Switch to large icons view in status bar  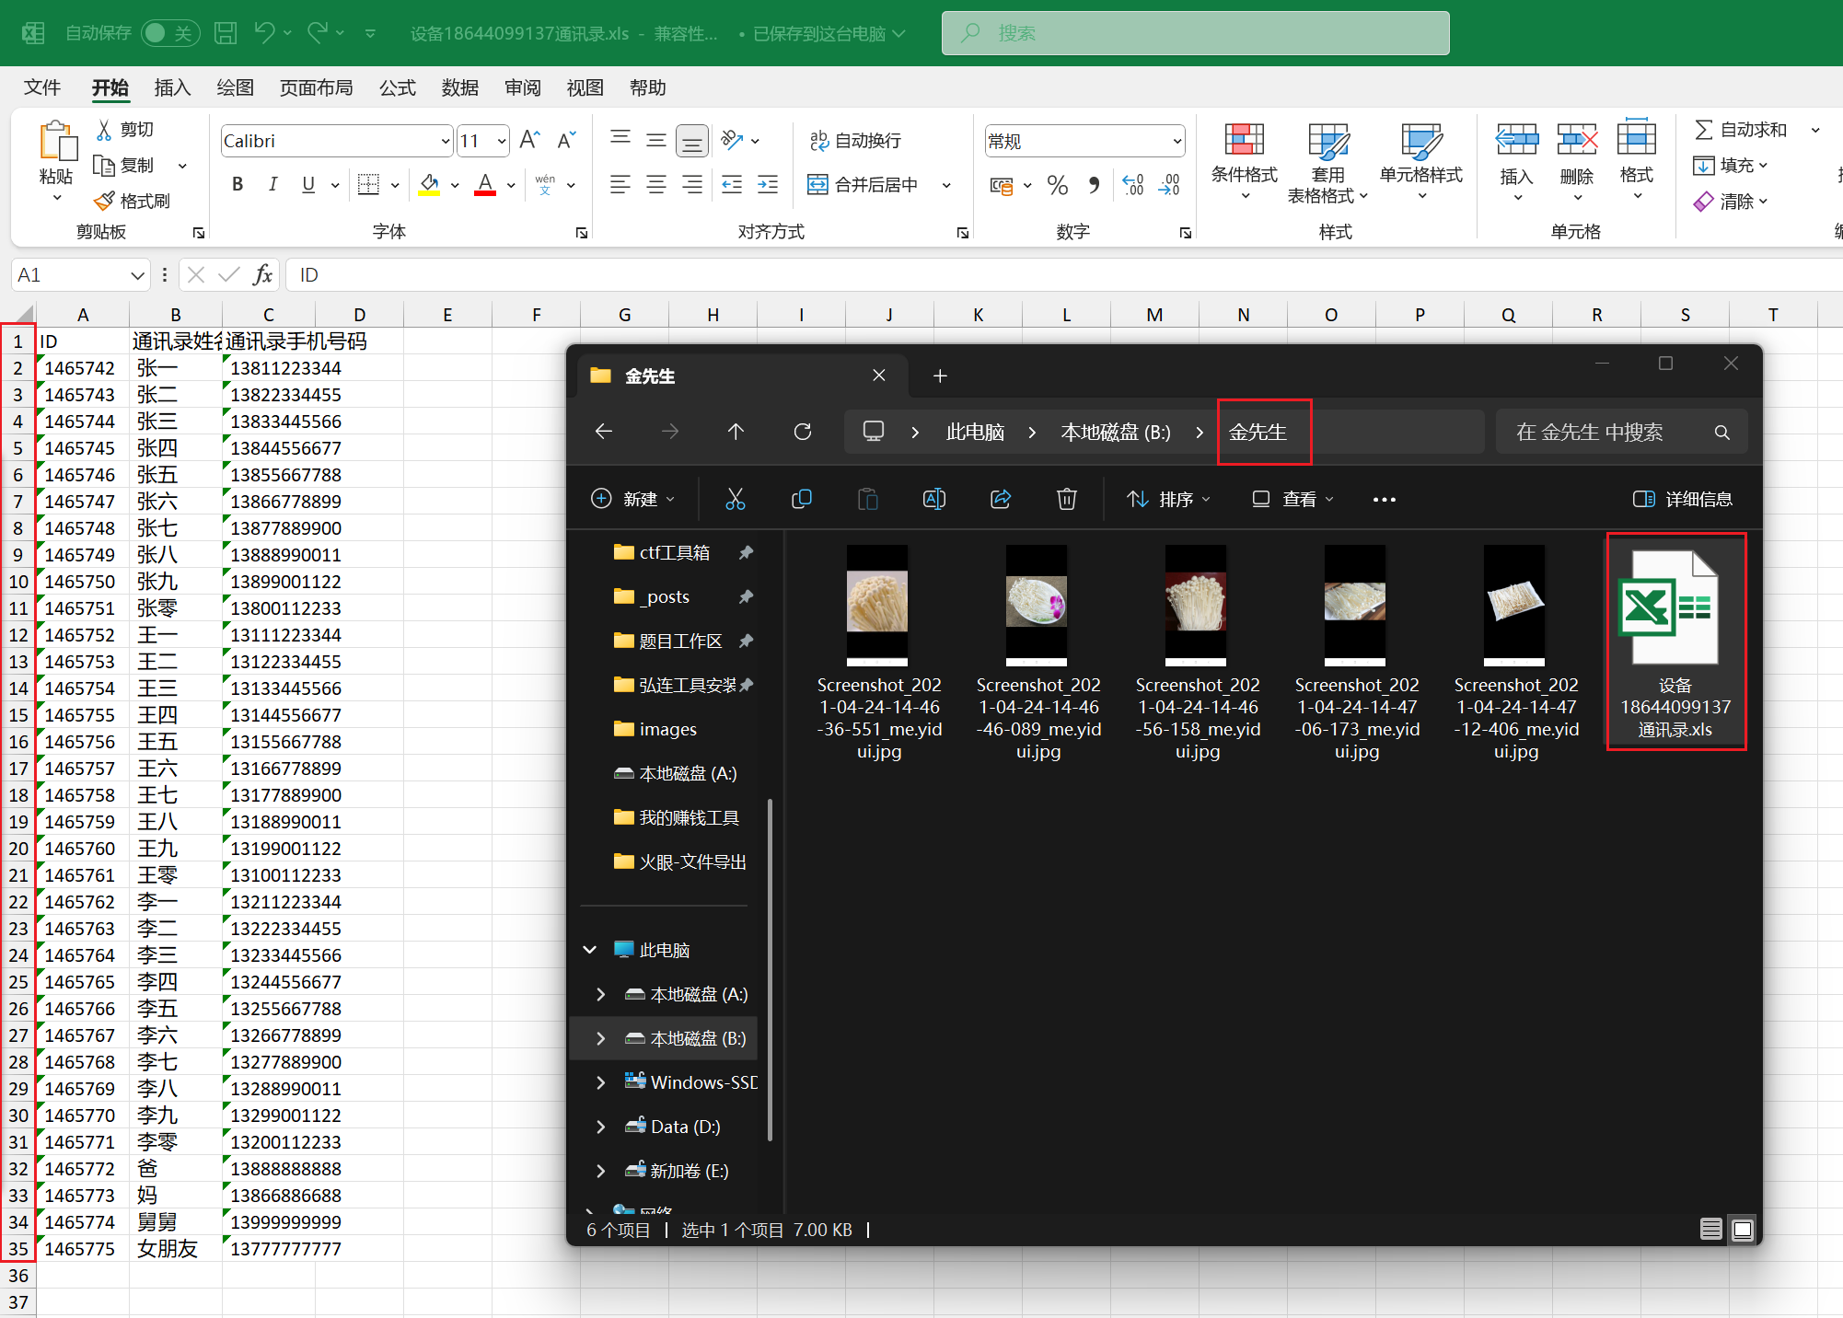click(1742, 1230)
